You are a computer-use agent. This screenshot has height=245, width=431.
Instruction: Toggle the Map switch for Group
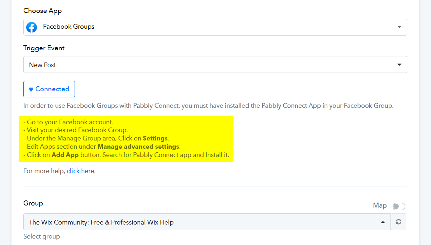pyautogui.click(x=399, y=206)
